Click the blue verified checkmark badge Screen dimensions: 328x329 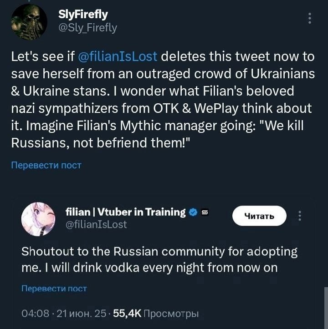tap(193, 213)
